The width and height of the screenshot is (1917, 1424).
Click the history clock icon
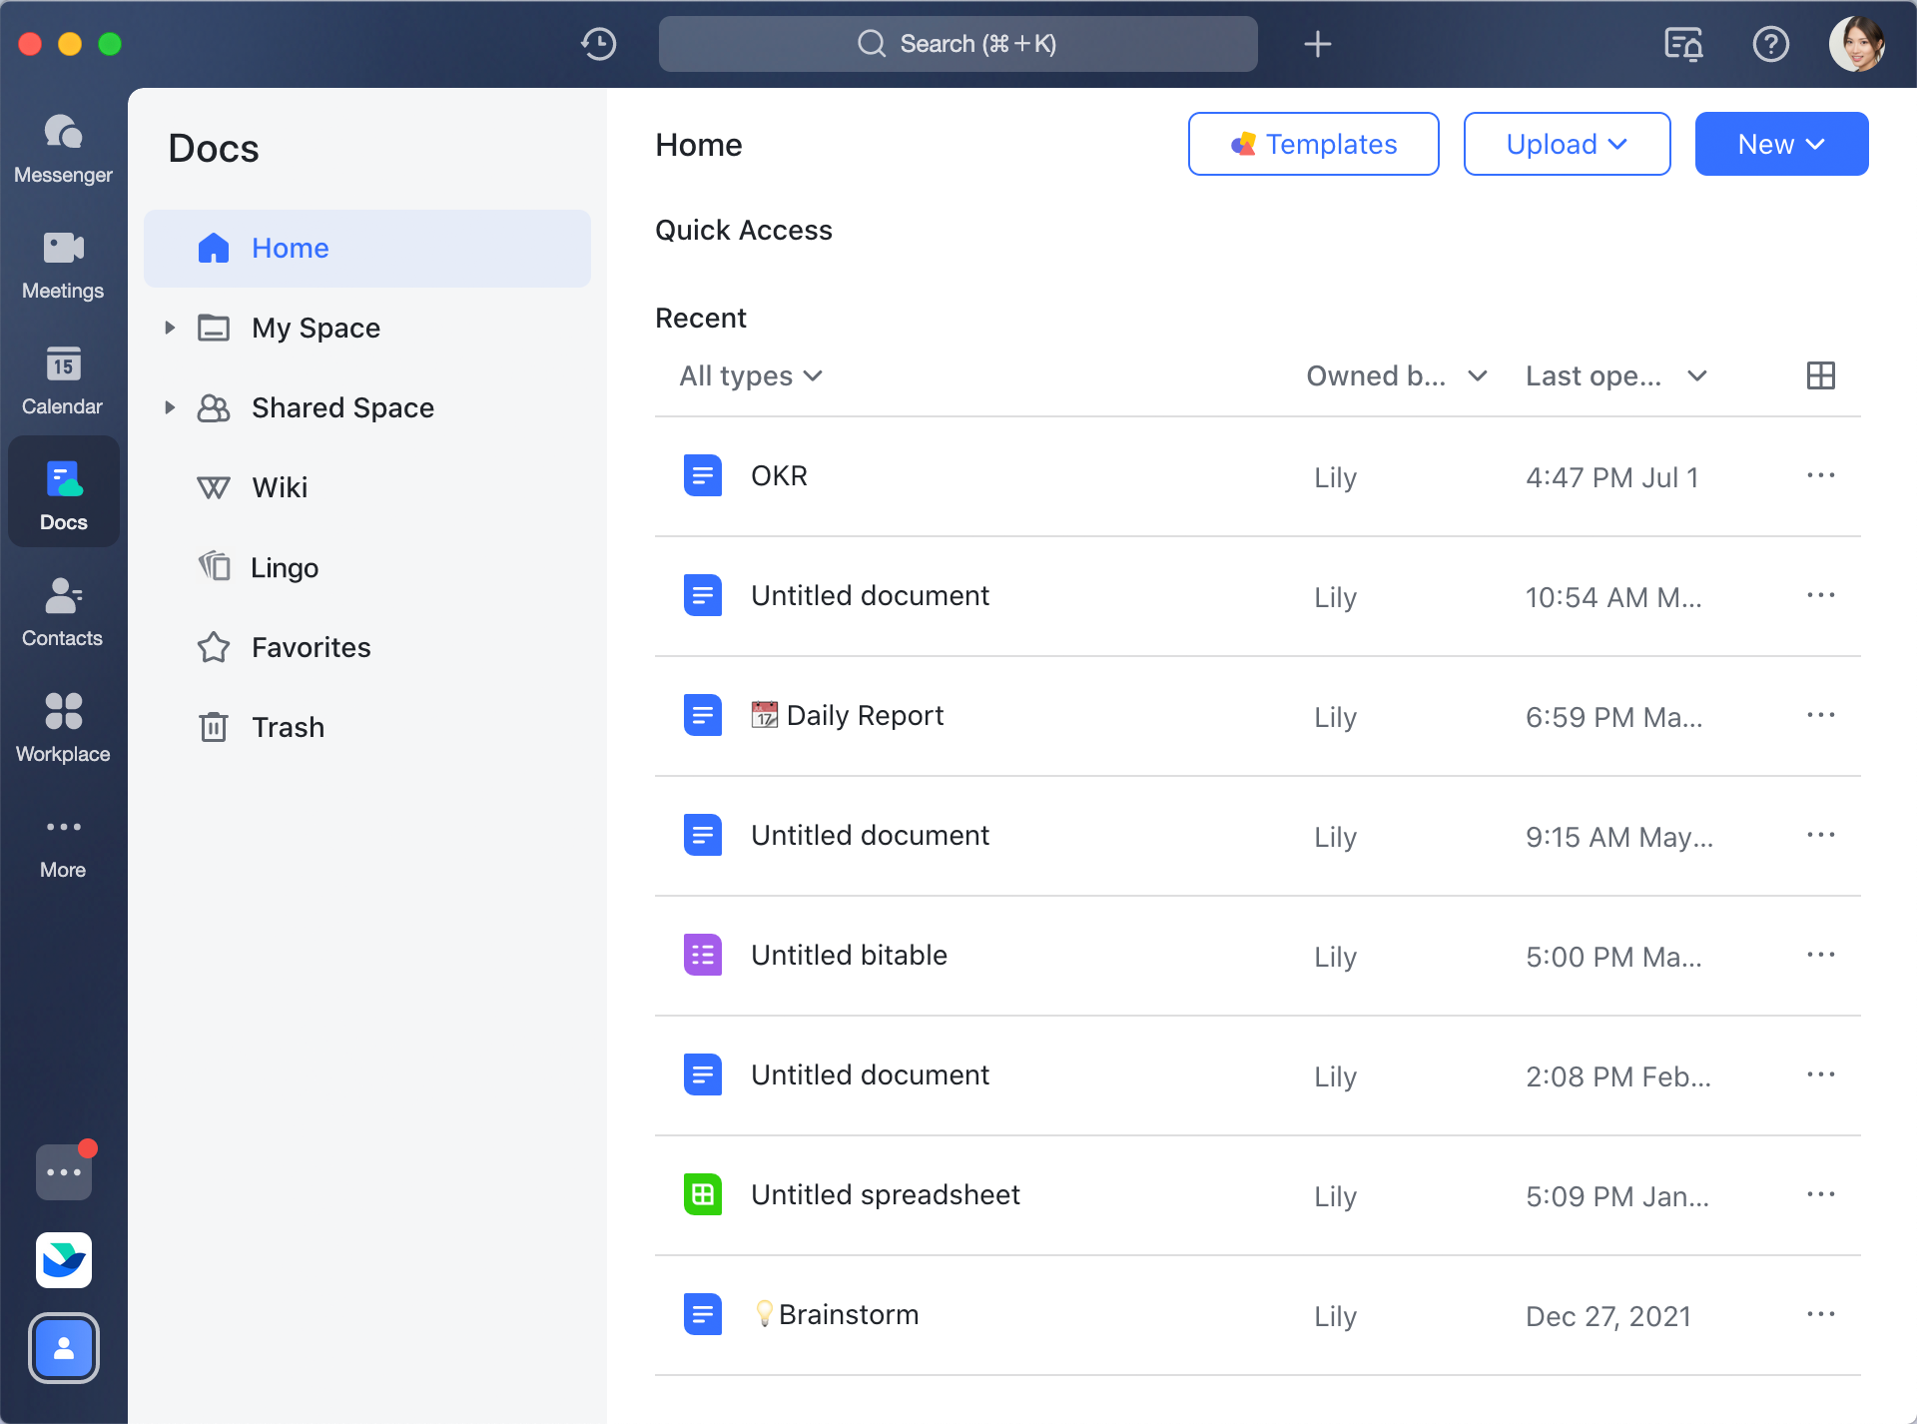(599, 44)
